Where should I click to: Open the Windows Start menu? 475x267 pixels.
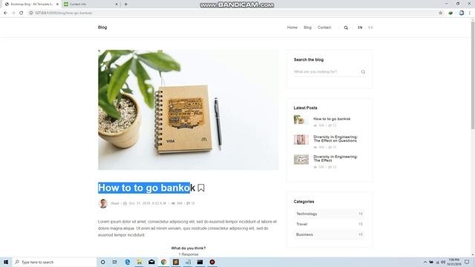[6, 262]
